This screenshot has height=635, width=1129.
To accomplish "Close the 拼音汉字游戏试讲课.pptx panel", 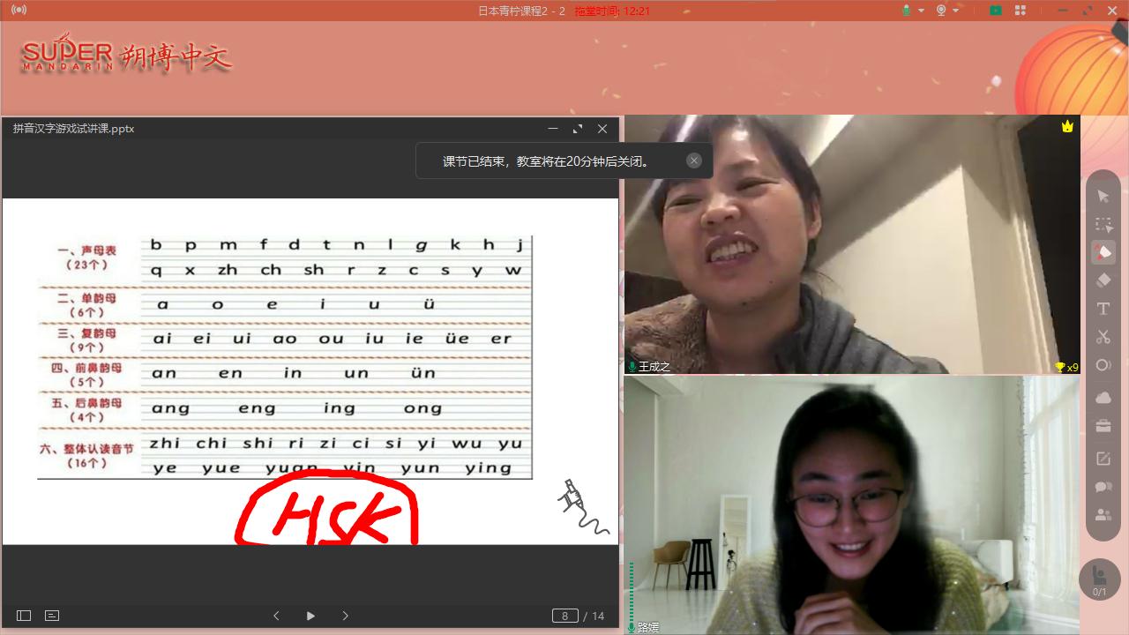I will tap(602, 129).
